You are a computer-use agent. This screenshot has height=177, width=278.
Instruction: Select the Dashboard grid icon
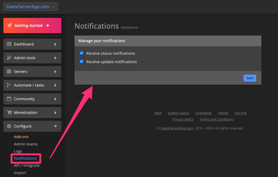tap(9, 44)
